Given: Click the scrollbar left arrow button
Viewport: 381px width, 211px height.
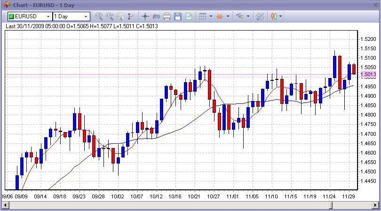Looking at the screenshot, I should point(5,205).
